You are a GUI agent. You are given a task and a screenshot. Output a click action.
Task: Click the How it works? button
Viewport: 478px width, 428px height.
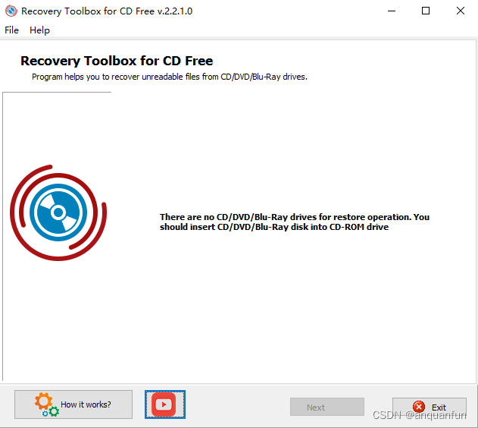coord(73,404)
